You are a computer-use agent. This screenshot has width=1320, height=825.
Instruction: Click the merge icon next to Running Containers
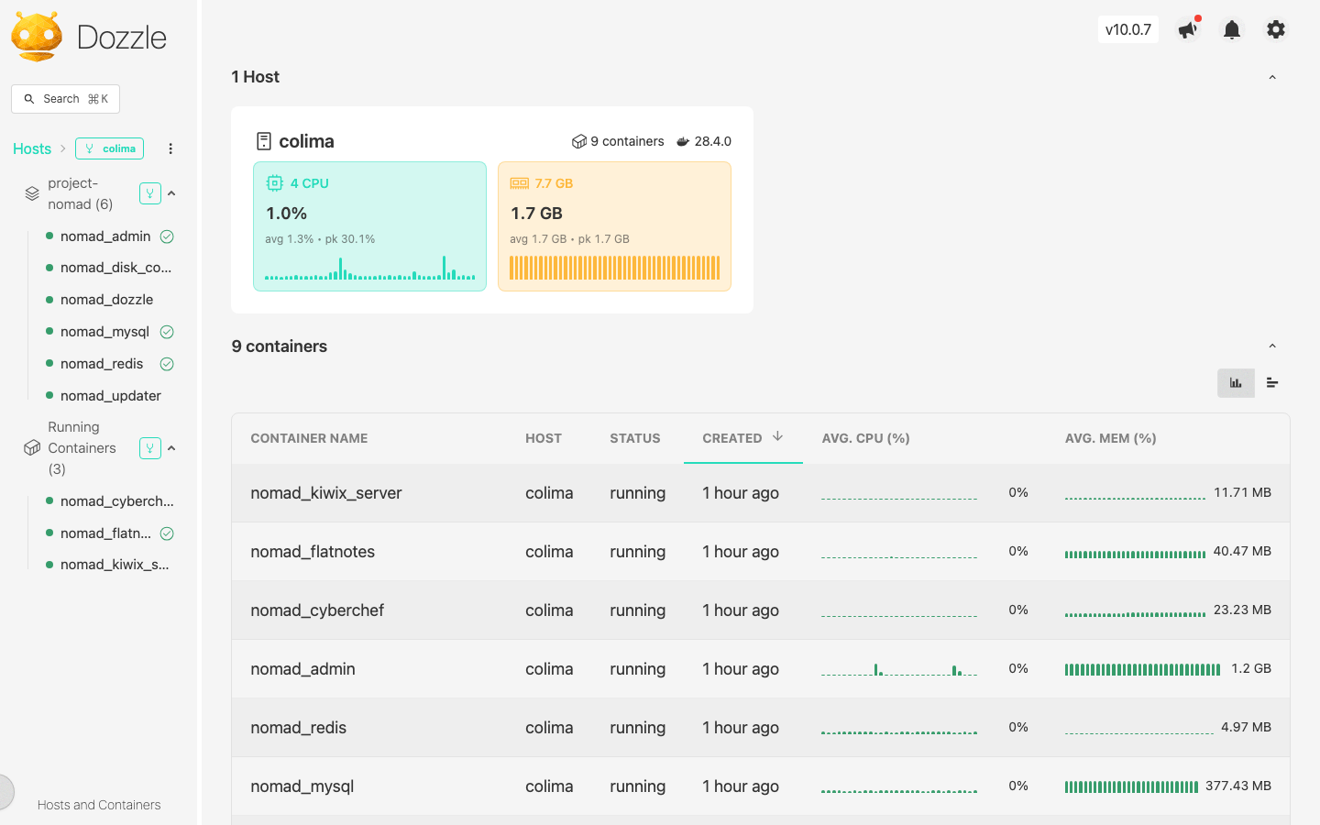coord(150,447)
